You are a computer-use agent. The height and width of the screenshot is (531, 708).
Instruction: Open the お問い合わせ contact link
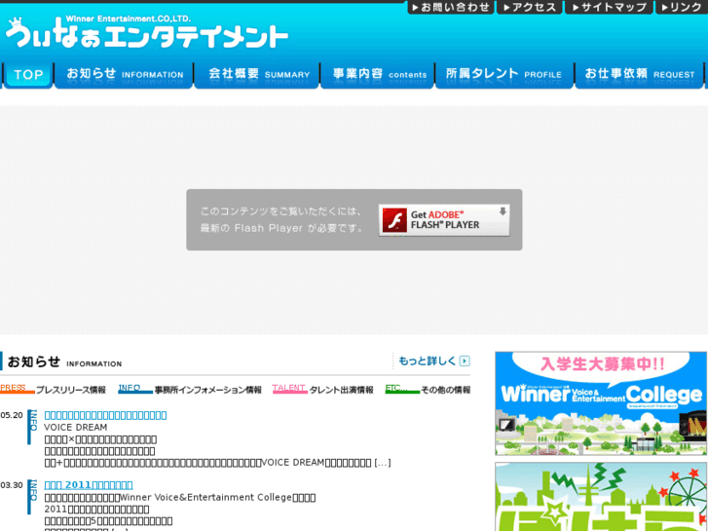pos(450,7)
